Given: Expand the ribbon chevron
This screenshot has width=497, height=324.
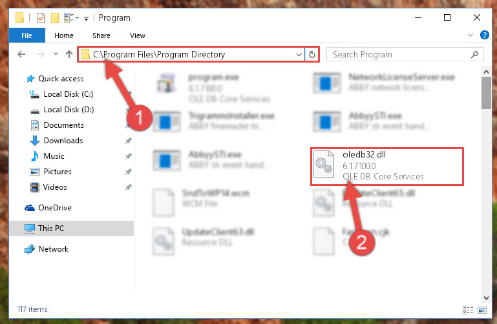Looking at the screenshot, I should tap(471, 35).
